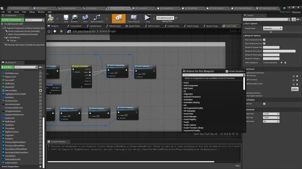Screen dimensions: 302x169
Task: Open the CH_MyCharacter debug filter dropdown
Action: (165, 18)
